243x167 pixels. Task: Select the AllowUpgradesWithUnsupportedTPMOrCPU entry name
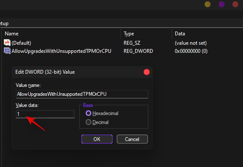pyautogui.click(x=61, y=51)
